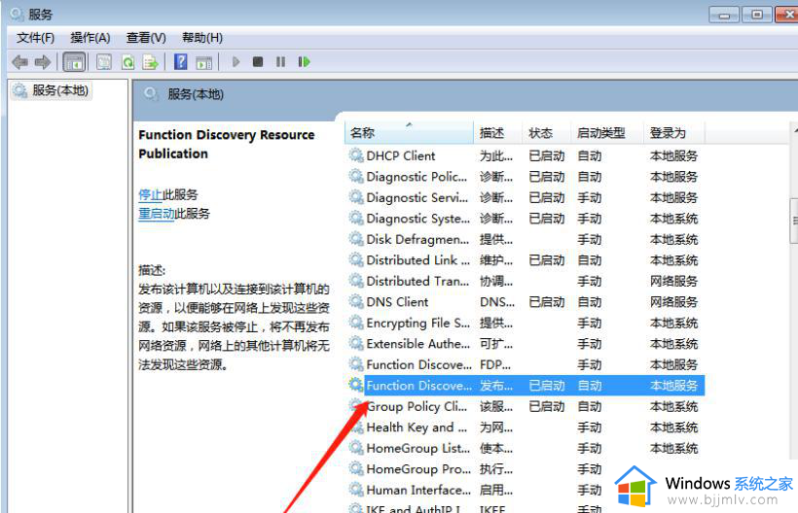Image resolution: width=798 pixels, height=513 pixels.
Task: Toggle the show/hide console tree icon
Action: (x=74, y=62)
